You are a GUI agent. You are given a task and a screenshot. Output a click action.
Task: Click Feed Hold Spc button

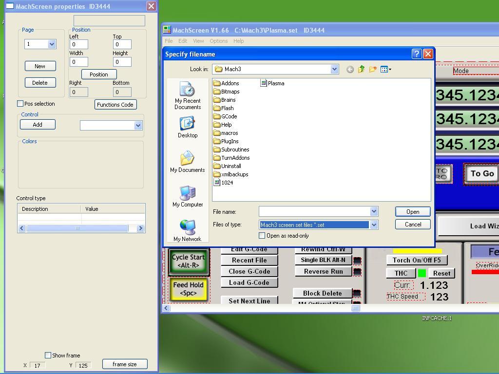coord(189,289)
